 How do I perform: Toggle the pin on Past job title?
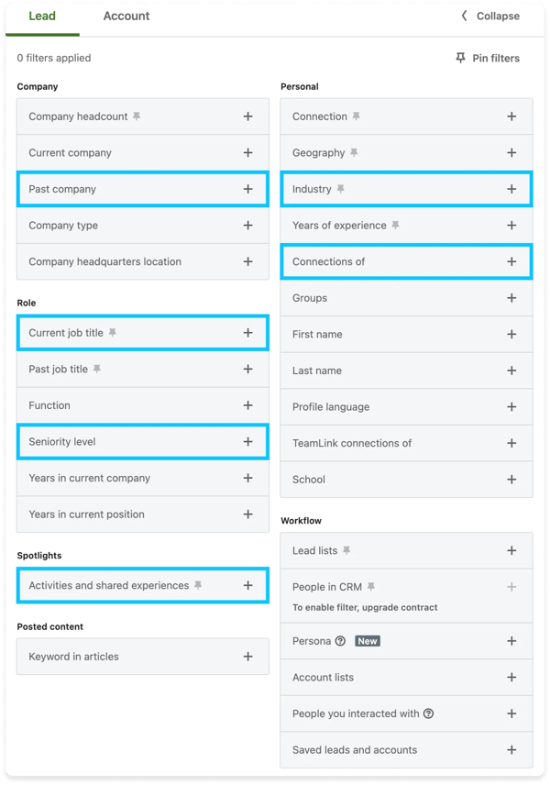click(x=97, y=370)
